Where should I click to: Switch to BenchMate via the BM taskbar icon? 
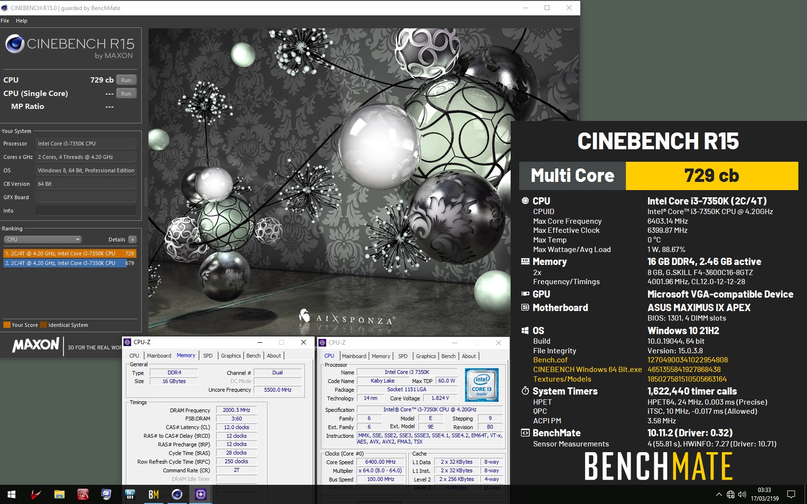click(153, 494)
